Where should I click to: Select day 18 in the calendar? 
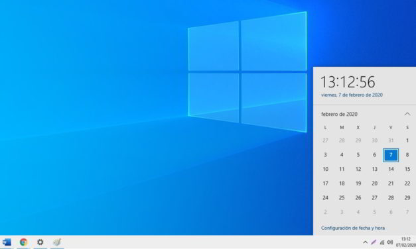click(x=342, y=183)
